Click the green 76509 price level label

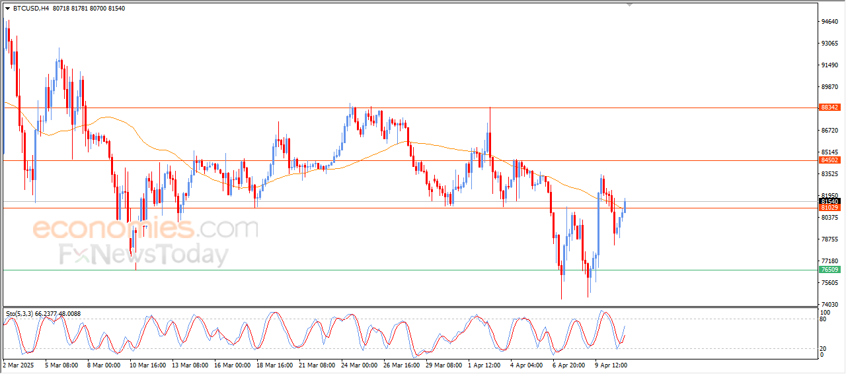pos(829,270)
